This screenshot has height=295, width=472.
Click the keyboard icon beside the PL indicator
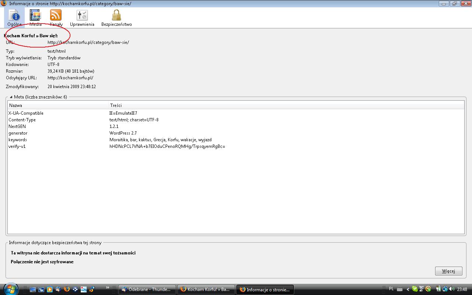[400, 289]
